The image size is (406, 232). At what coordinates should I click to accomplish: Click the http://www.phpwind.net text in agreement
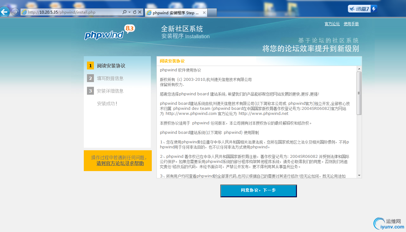click(x=263, y=114)
